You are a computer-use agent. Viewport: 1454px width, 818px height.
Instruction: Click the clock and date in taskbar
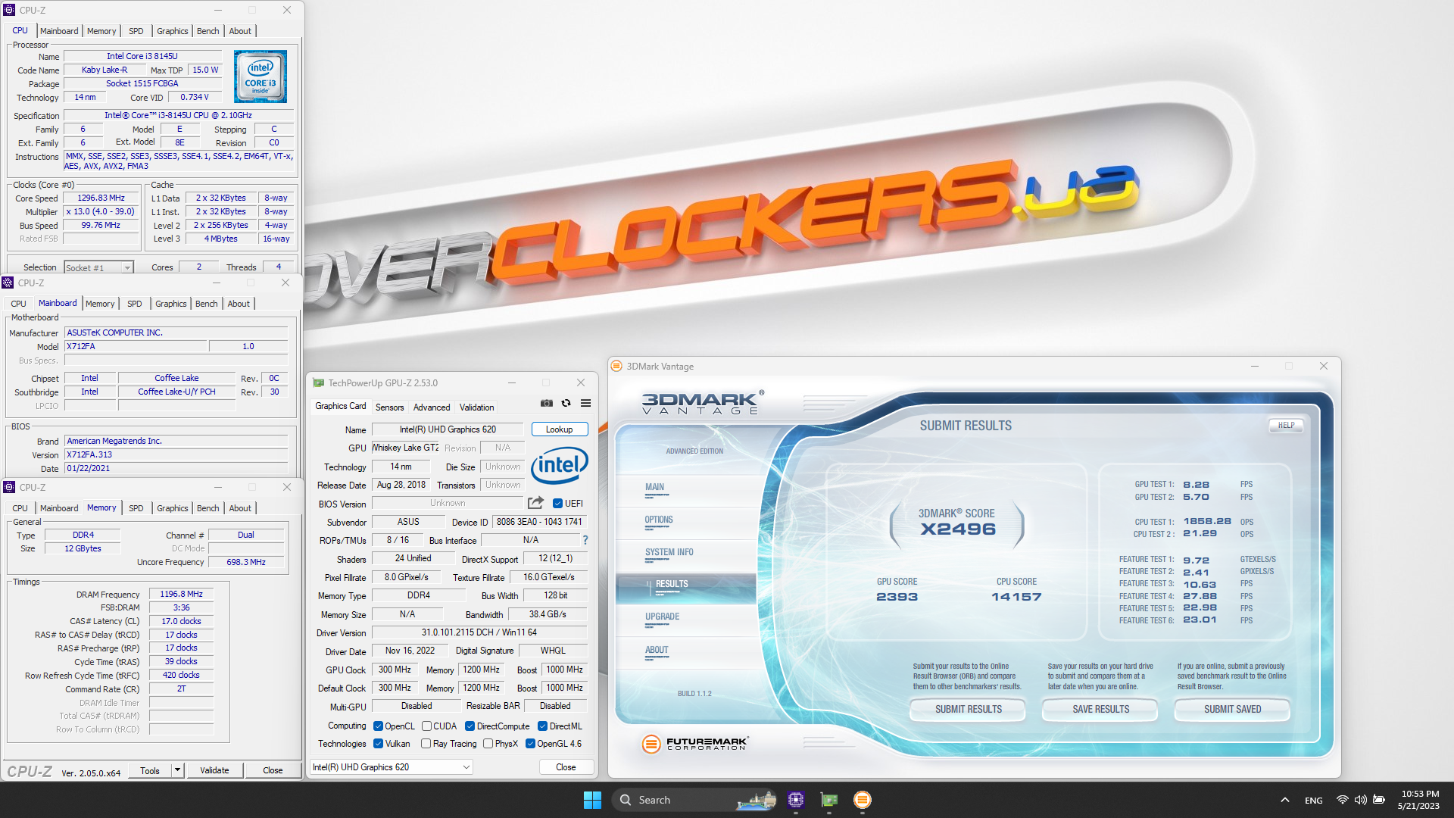(1419, 800)
